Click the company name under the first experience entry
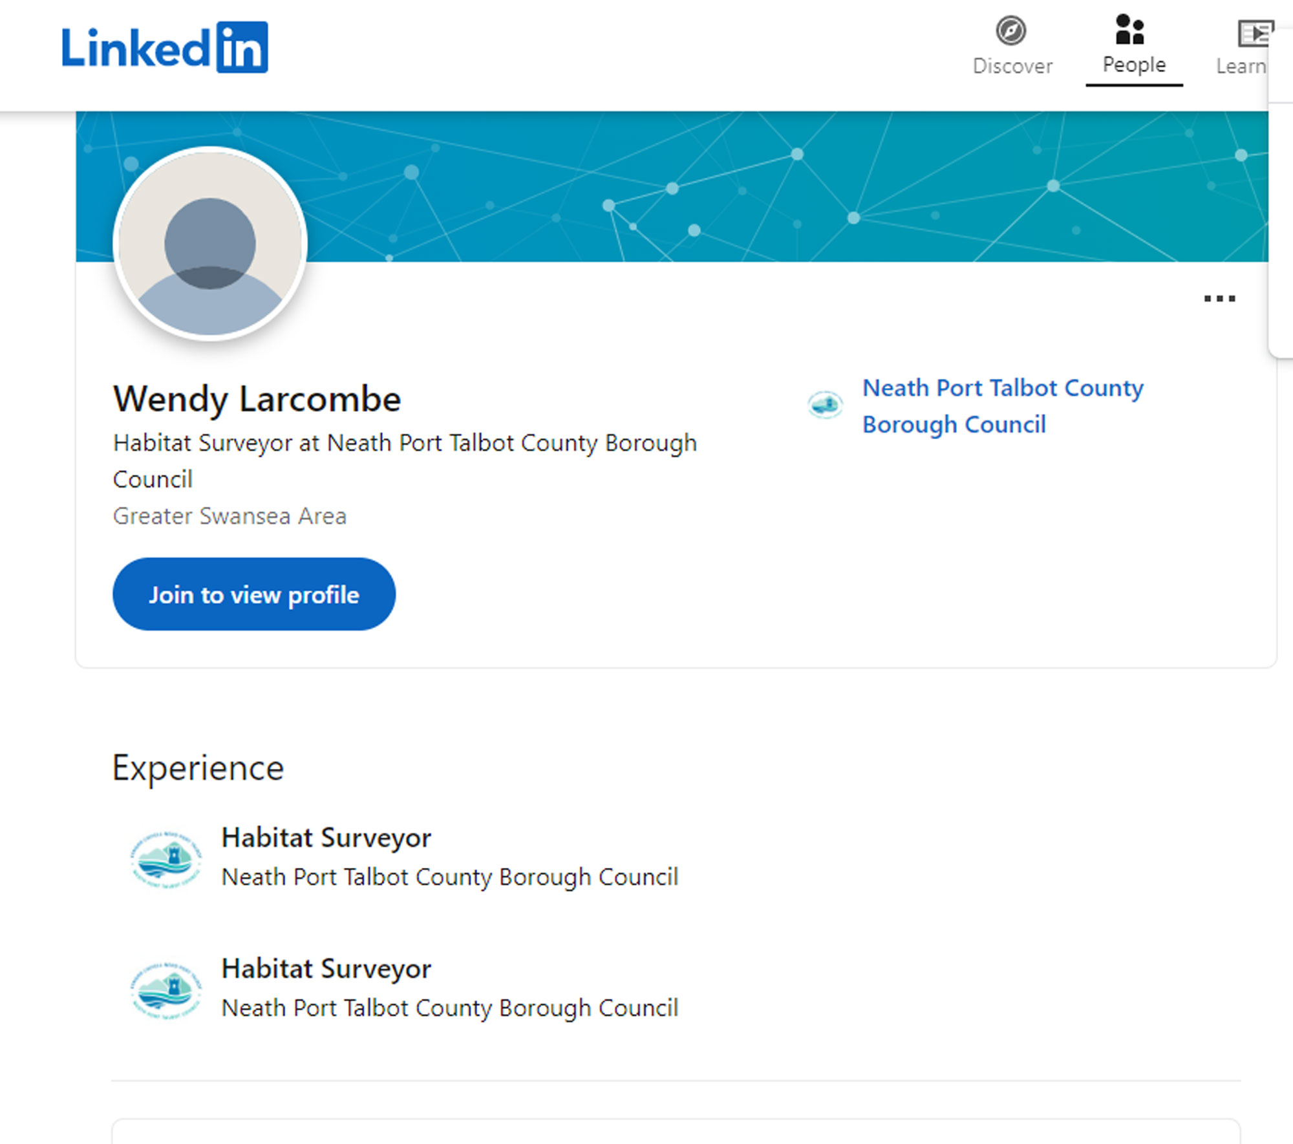This screenshot has width=1293, height=1144. pos(449,877)
